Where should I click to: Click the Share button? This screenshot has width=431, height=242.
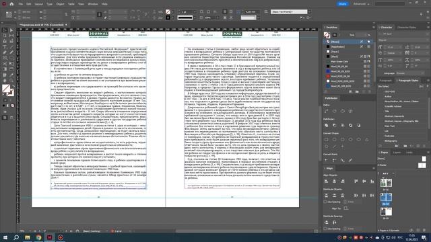(x=343, y=4)
